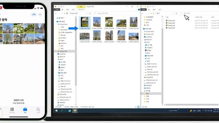Open File Explorer from the taskbar

click(x=75, y=111)
